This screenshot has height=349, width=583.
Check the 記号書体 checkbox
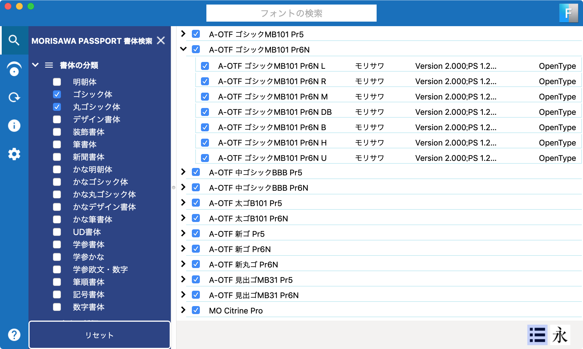click(x=57, y=294)
